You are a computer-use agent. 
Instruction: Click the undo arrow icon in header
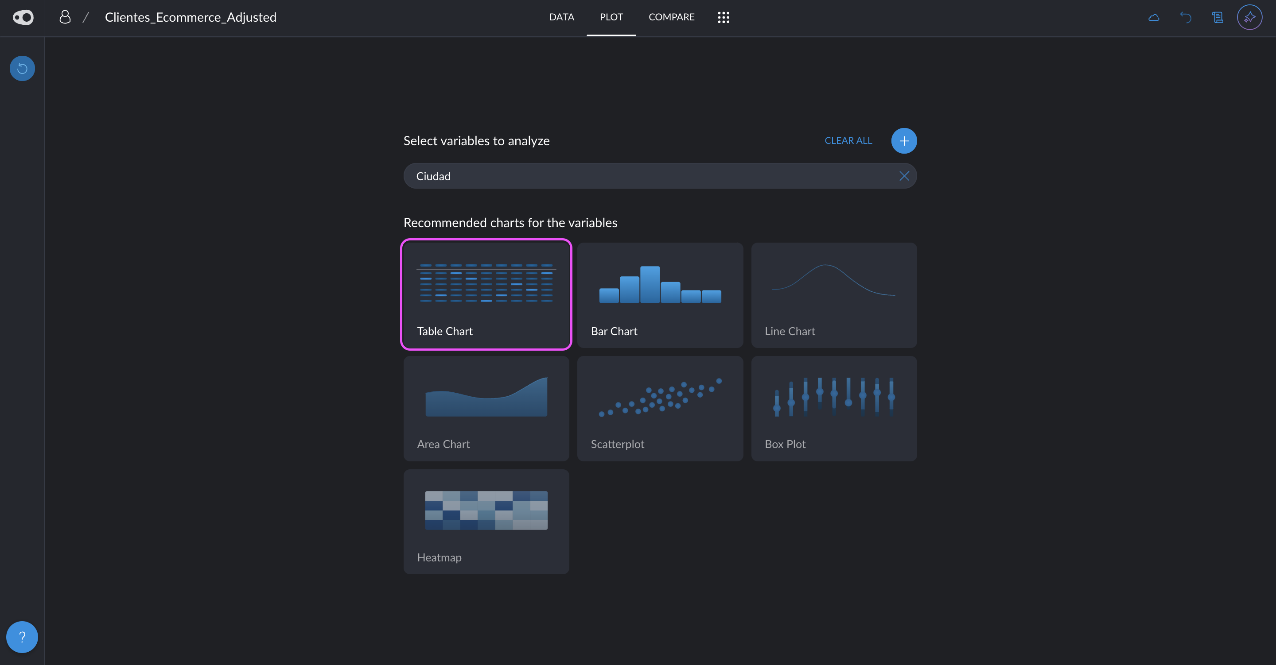(x=1185, y=17)
